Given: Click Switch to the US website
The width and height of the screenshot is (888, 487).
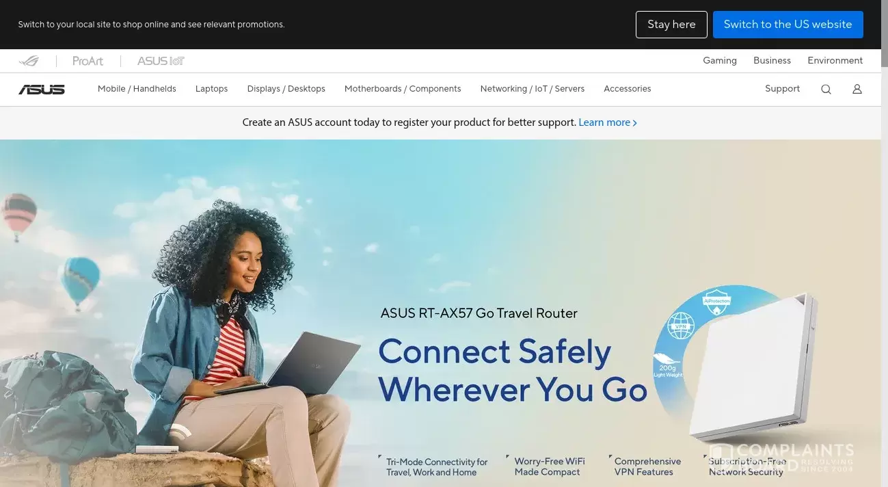Looking at the screenshot, I should [788, 25].
